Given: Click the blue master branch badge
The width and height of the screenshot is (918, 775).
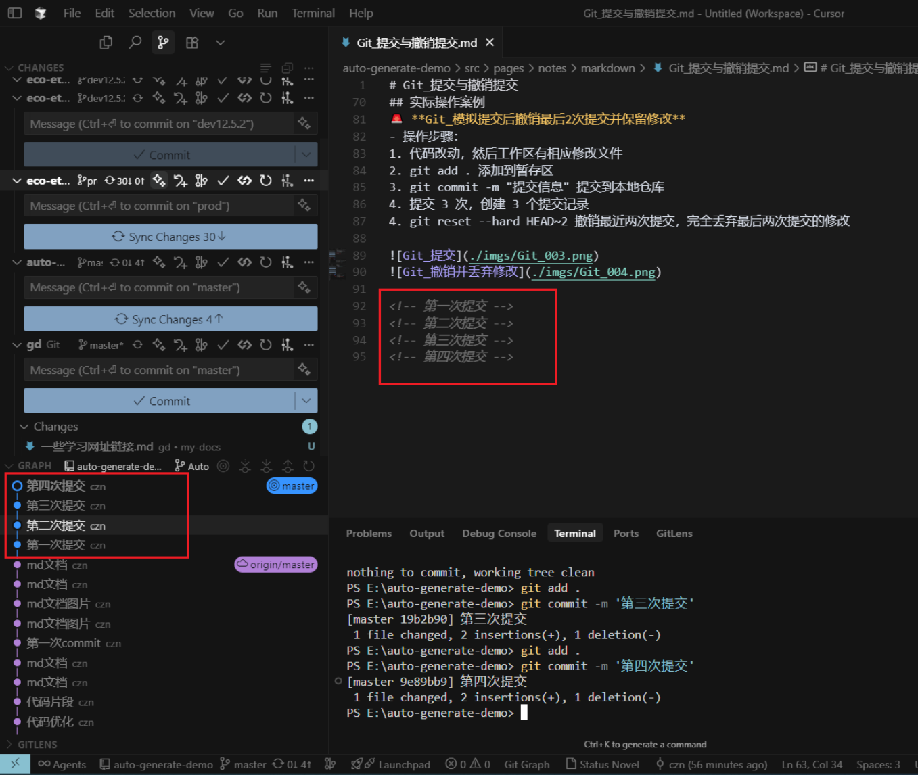Looking at the screenshot, I should tap(292, 486).
